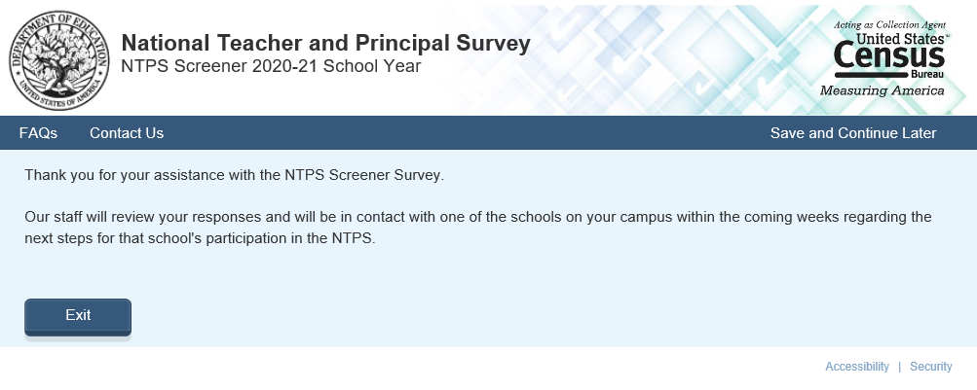The width and height of the screenshot is (977, 390).
Task: Click the 'Thank you for your assistance' sentence
Action: pyautogui.click(x=234, y=176)
